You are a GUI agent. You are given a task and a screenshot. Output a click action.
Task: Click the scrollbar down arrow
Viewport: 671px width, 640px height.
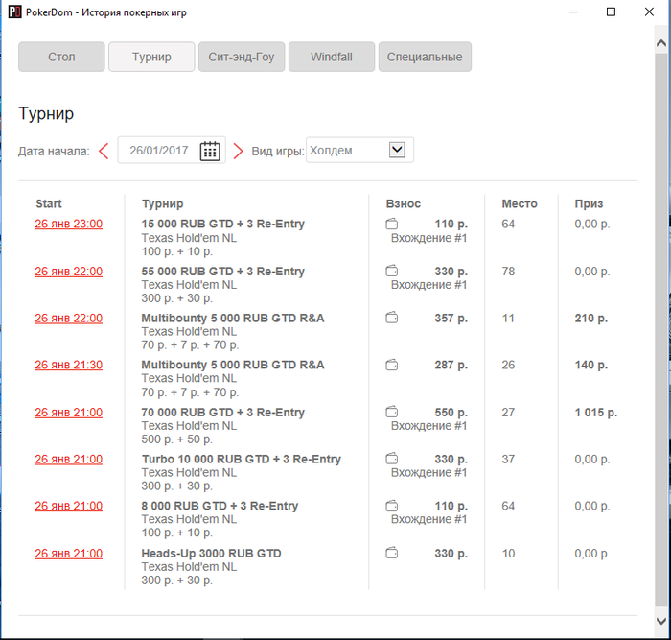click(x=661, y=621)
